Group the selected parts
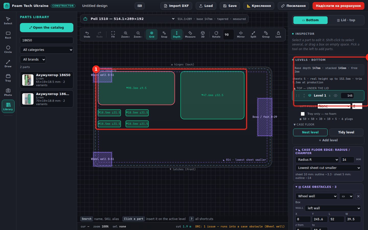The image size is (368, 230). [266, 34]
